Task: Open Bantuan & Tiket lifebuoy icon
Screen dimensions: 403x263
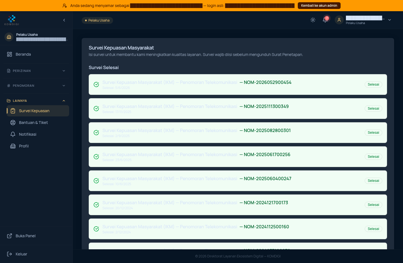Action: tap(13, 123)
